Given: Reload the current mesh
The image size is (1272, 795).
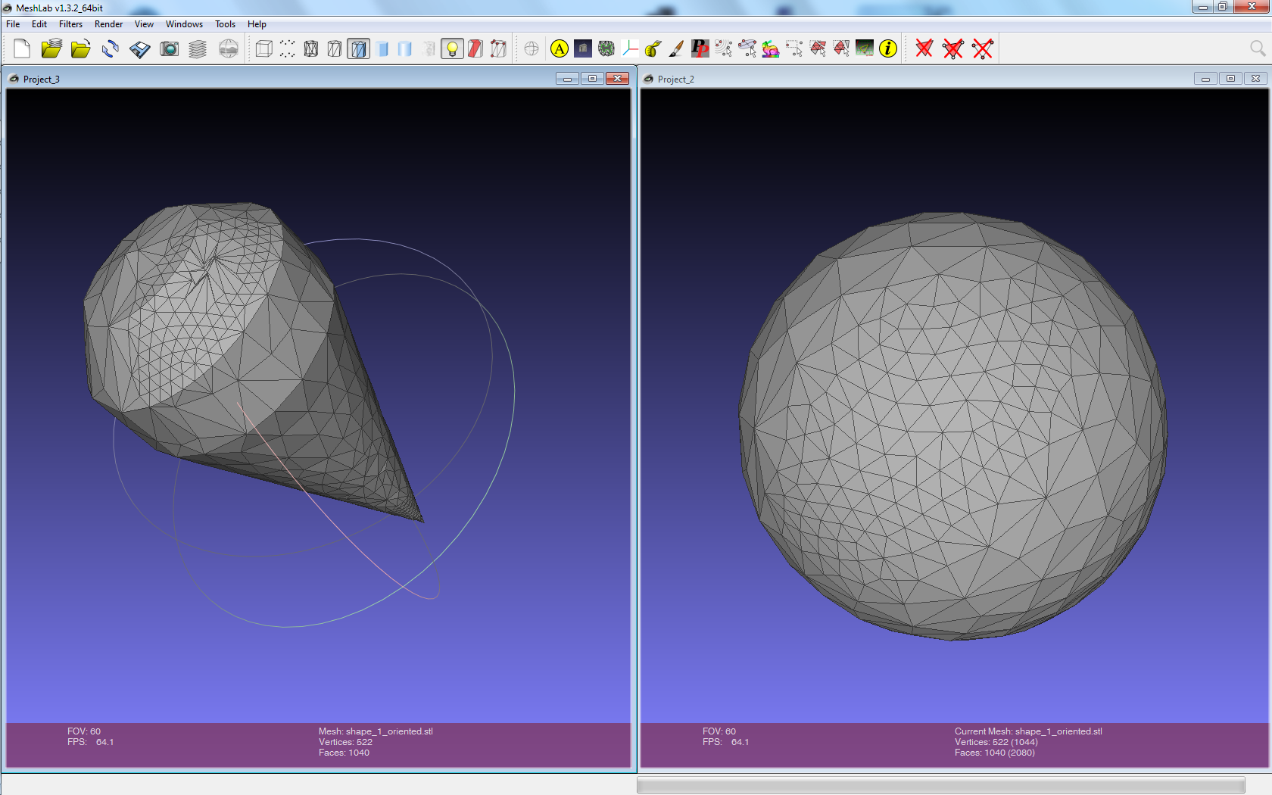Looking at the screenshot, I should (111, 49).
